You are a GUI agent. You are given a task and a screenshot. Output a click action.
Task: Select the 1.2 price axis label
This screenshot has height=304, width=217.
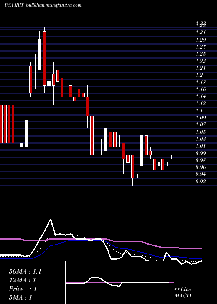(199, 75)
